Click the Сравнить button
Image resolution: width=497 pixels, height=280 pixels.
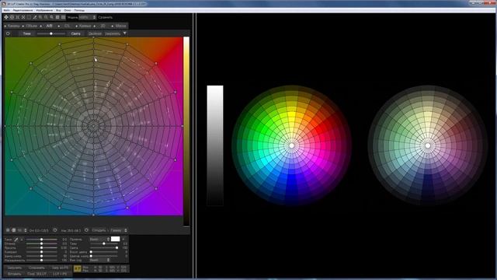[106, 17]
